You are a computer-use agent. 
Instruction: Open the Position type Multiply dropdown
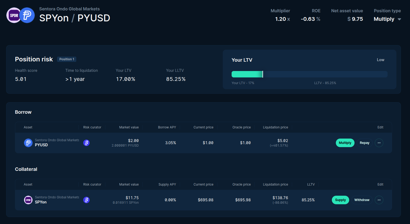[384, 19]
